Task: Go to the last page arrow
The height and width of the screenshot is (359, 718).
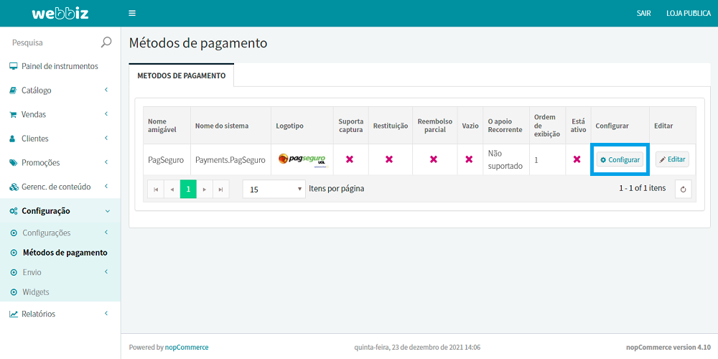Action: (x=221, y=190)
